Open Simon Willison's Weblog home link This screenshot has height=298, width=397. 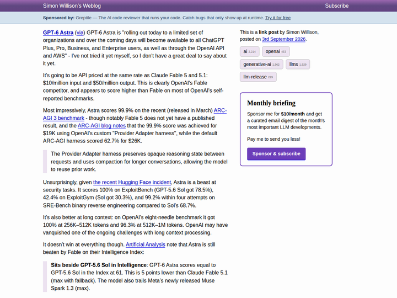point(72,6)
